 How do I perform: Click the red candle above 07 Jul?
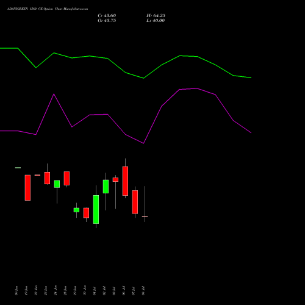(135, 202)
